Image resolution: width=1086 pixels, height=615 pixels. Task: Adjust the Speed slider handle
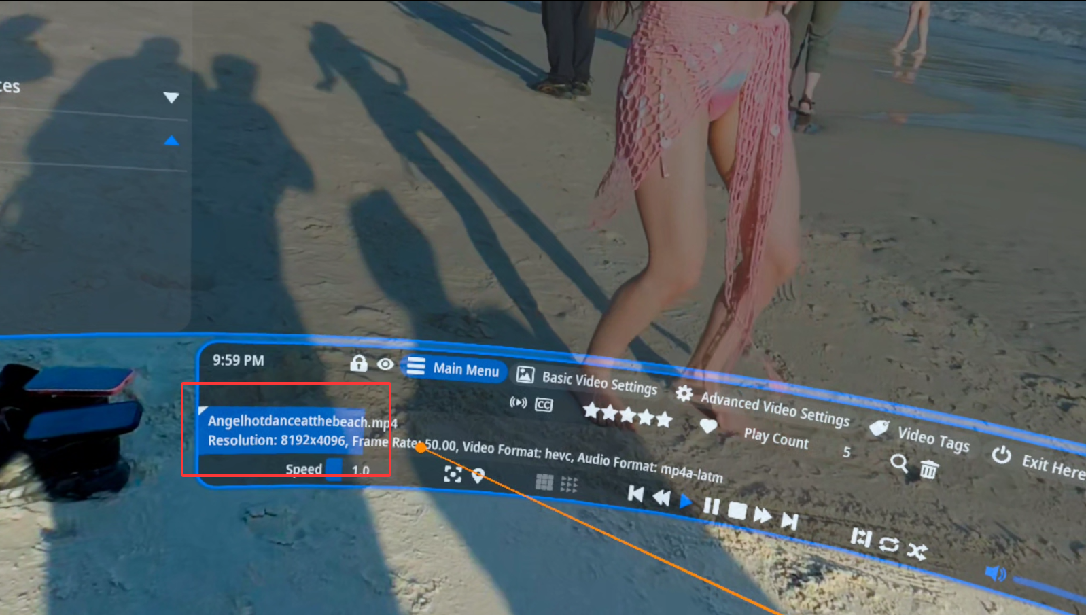334,469
